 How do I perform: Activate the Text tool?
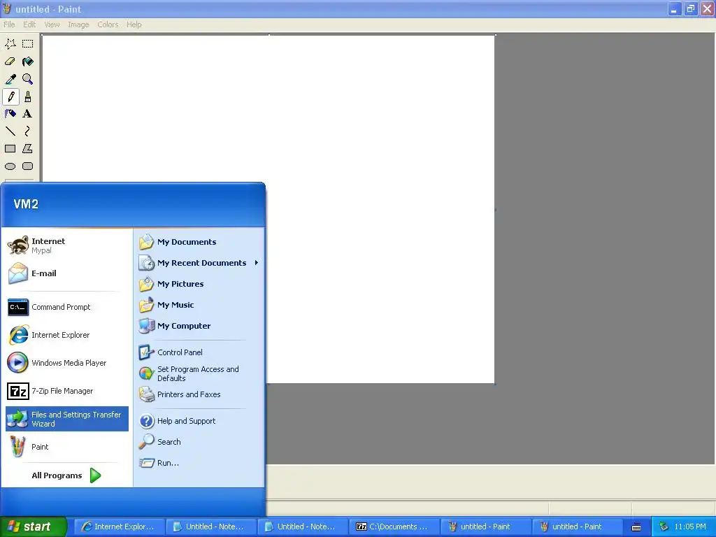[27, 114]
